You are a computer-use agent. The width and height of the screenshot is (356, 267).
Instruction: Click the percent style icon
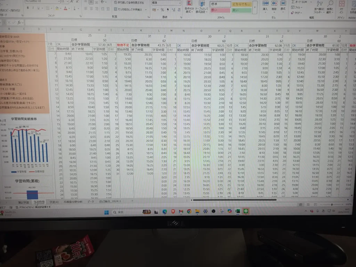(x=163, y=10)
